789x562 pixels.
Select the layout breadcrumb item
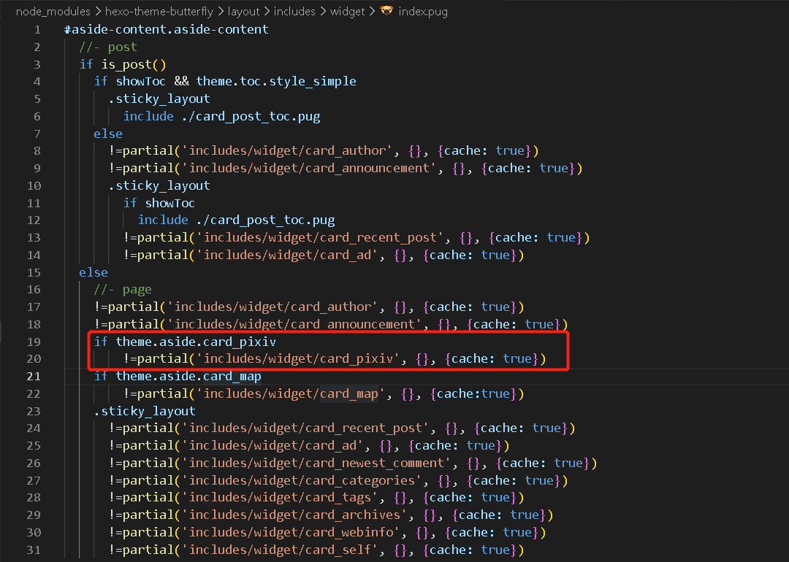[243, 11]
